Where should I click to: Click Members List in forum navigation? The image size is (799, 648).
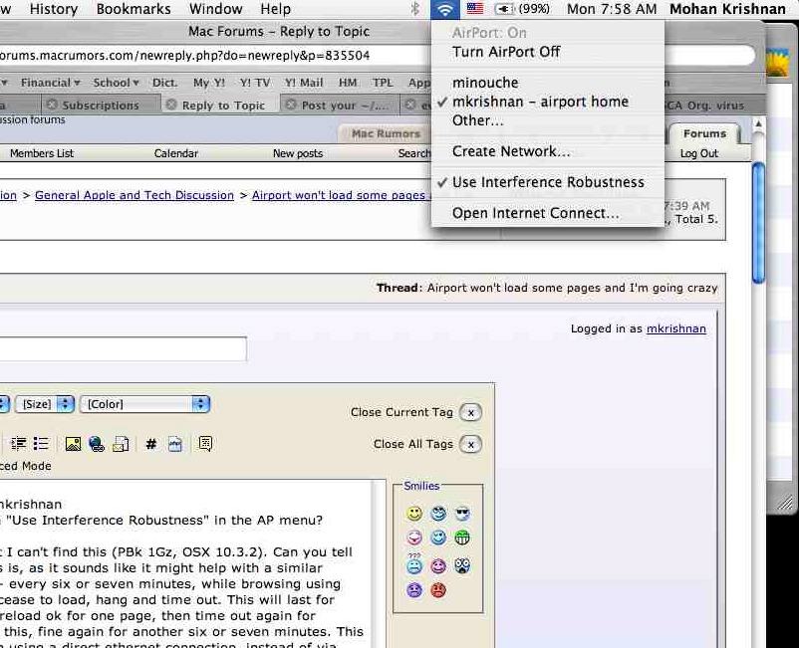click(x=42, y=153)
